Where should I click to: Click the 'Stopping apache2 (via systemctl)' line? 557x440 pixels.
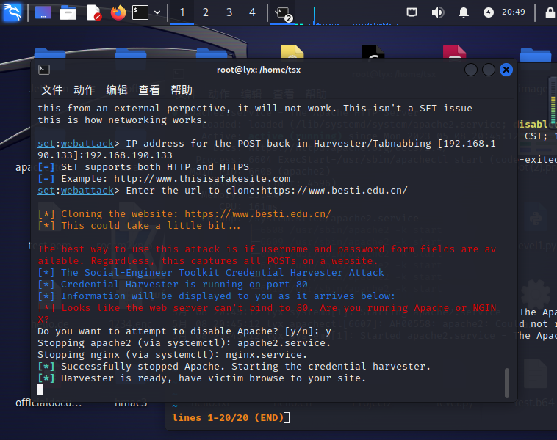[x=184, y=343]
